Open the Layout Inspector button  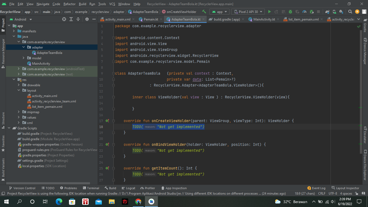pyautogui.click(x=345, y=188)
